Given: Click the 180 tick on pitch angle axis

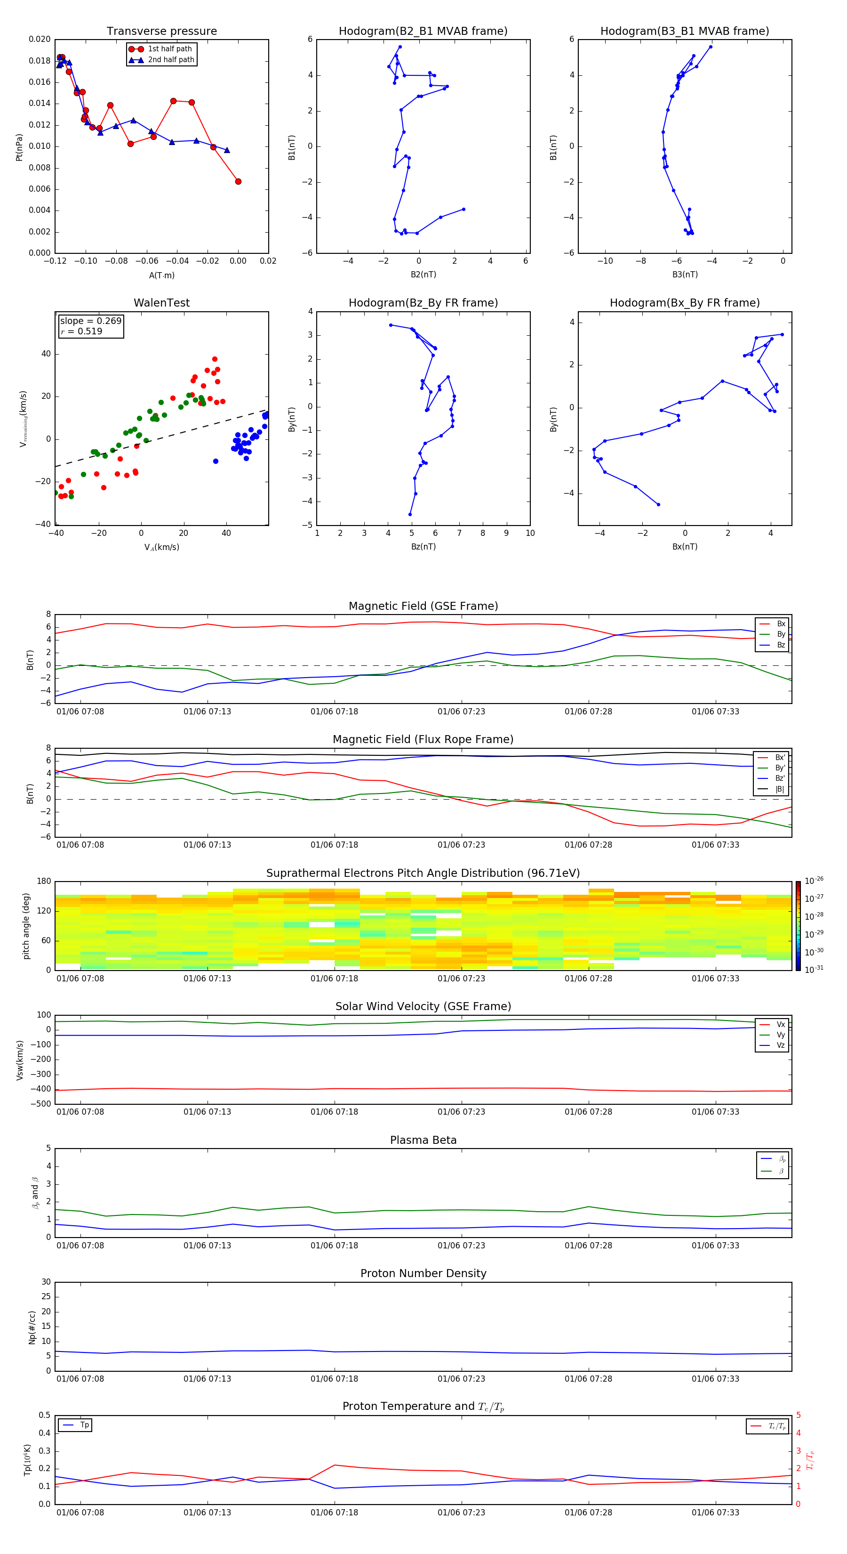Looking at the screenshot, I should tap(44, 882).
